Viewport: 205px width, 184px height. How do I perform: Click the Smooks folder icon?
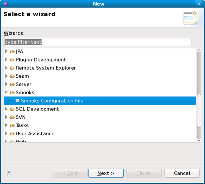(x=12, y=93)
